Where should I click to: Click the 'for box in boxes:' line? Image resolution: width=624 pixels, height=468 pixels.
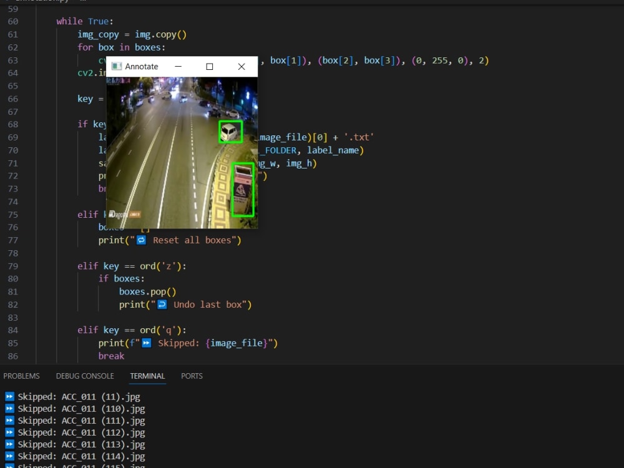(122, 47)
